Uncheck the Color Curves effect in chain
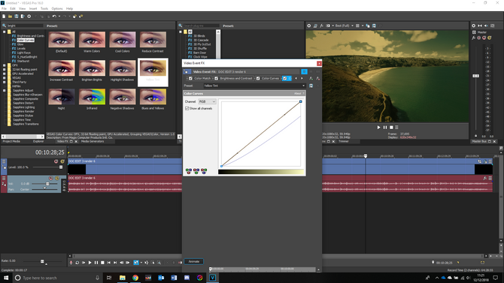Viewport: 504px width, 283px height. point(258,78)
